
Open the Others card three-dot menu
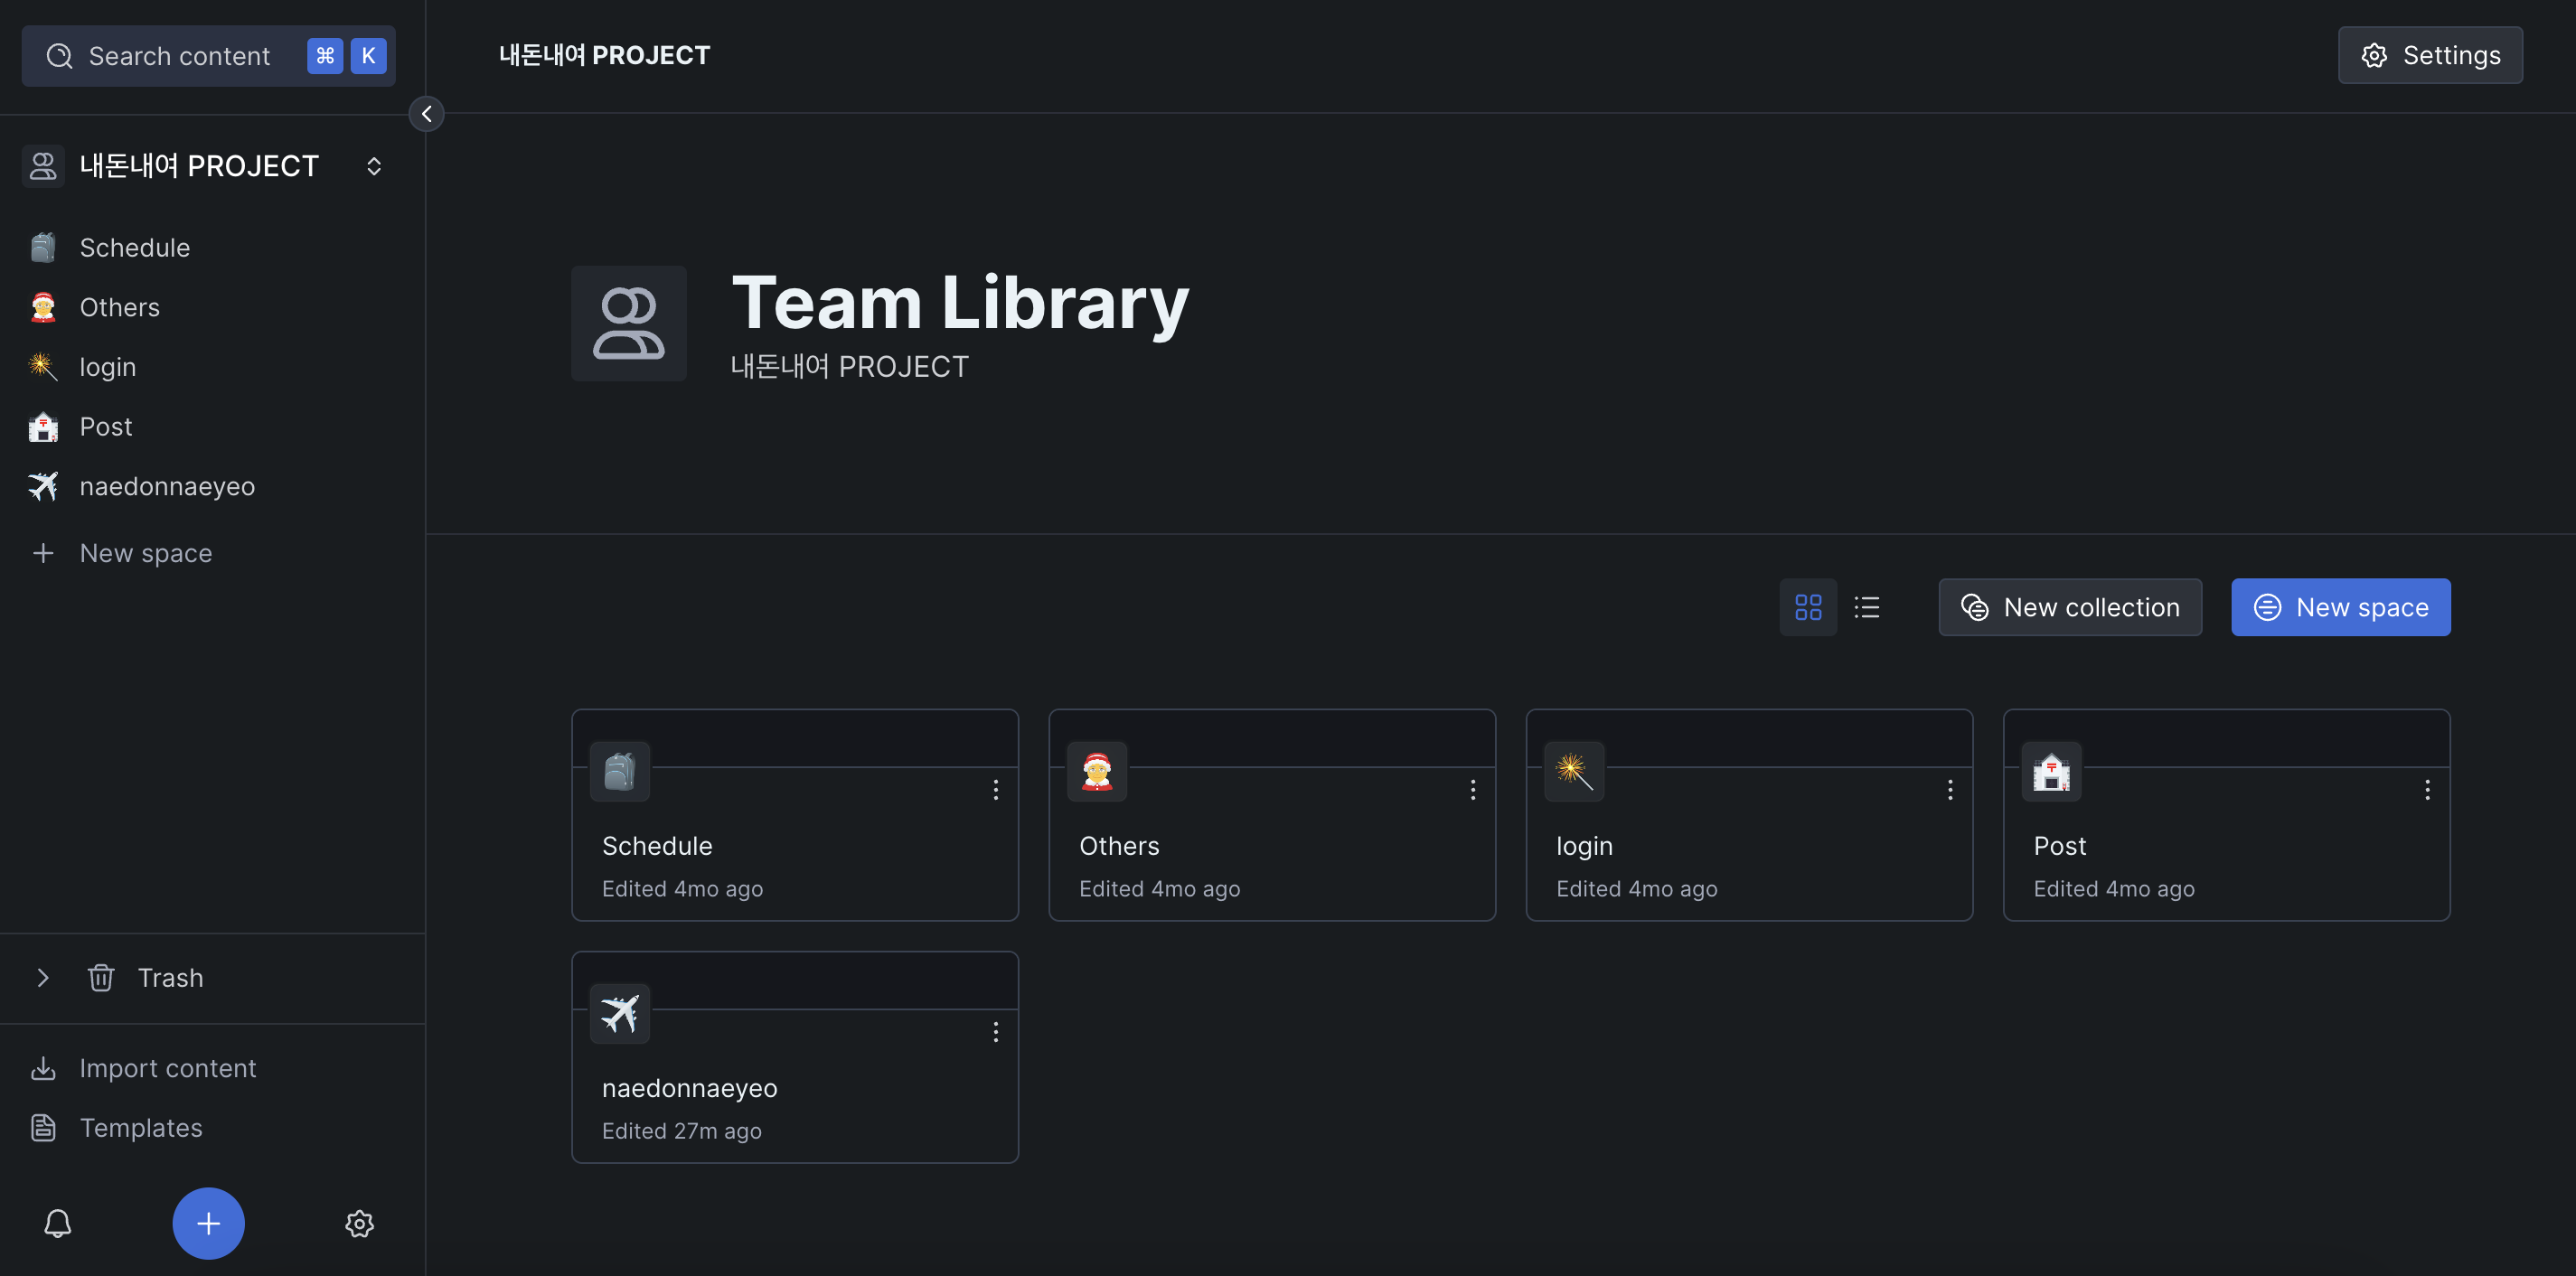click(x=1472, y=790)
